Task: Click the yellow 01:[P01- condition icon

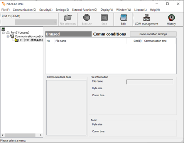Action: pos(17,40)
